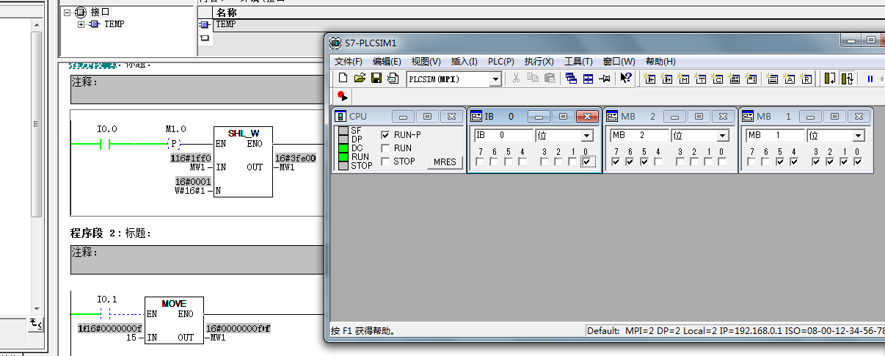
Task: Open the IB 0 format dropdown
Action: click(x=587, y=136)
